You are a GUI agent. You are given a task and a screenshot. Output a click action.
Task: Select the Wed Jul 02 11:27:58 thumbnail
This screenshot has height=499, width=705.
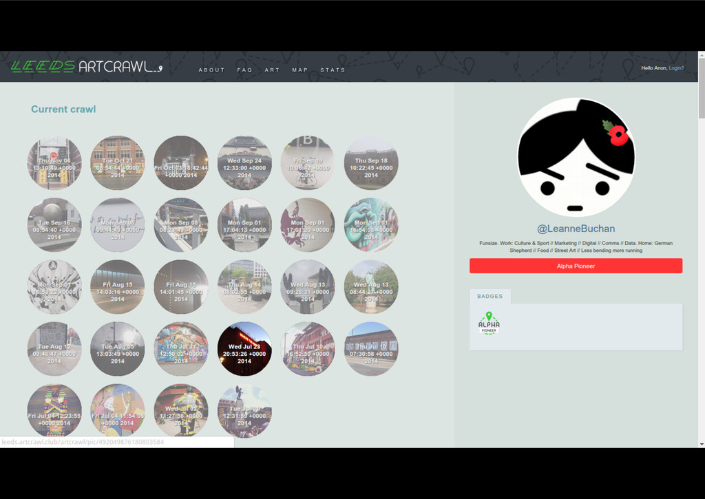(181, 410)
